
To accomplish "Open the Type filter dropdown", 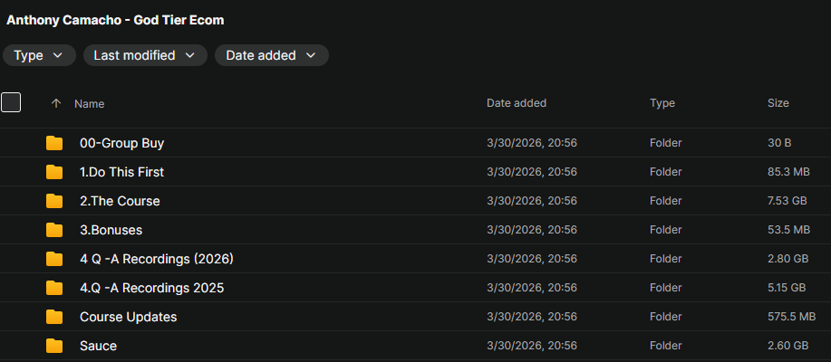I will [38, 55].
